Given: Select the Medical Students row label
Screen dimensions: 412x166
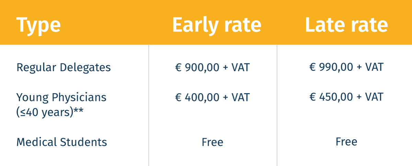Looking at the screenshot, I should point(62,142).
